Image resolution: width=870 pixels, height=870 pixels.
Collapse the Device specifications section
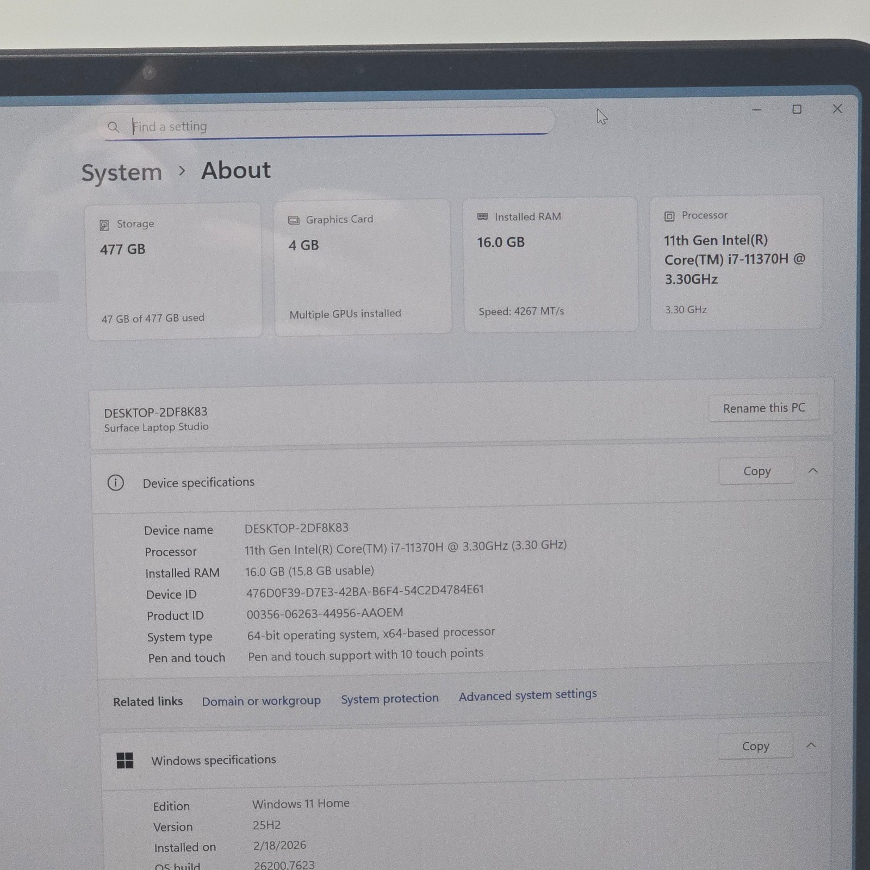click(x=813, y=471)
